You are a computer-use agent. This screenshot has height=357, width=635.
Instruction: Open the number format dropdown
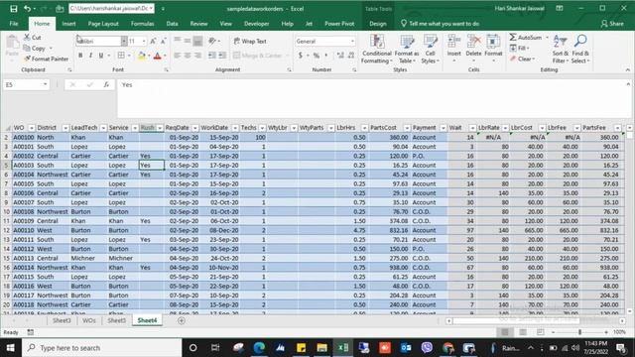point(352,42)
